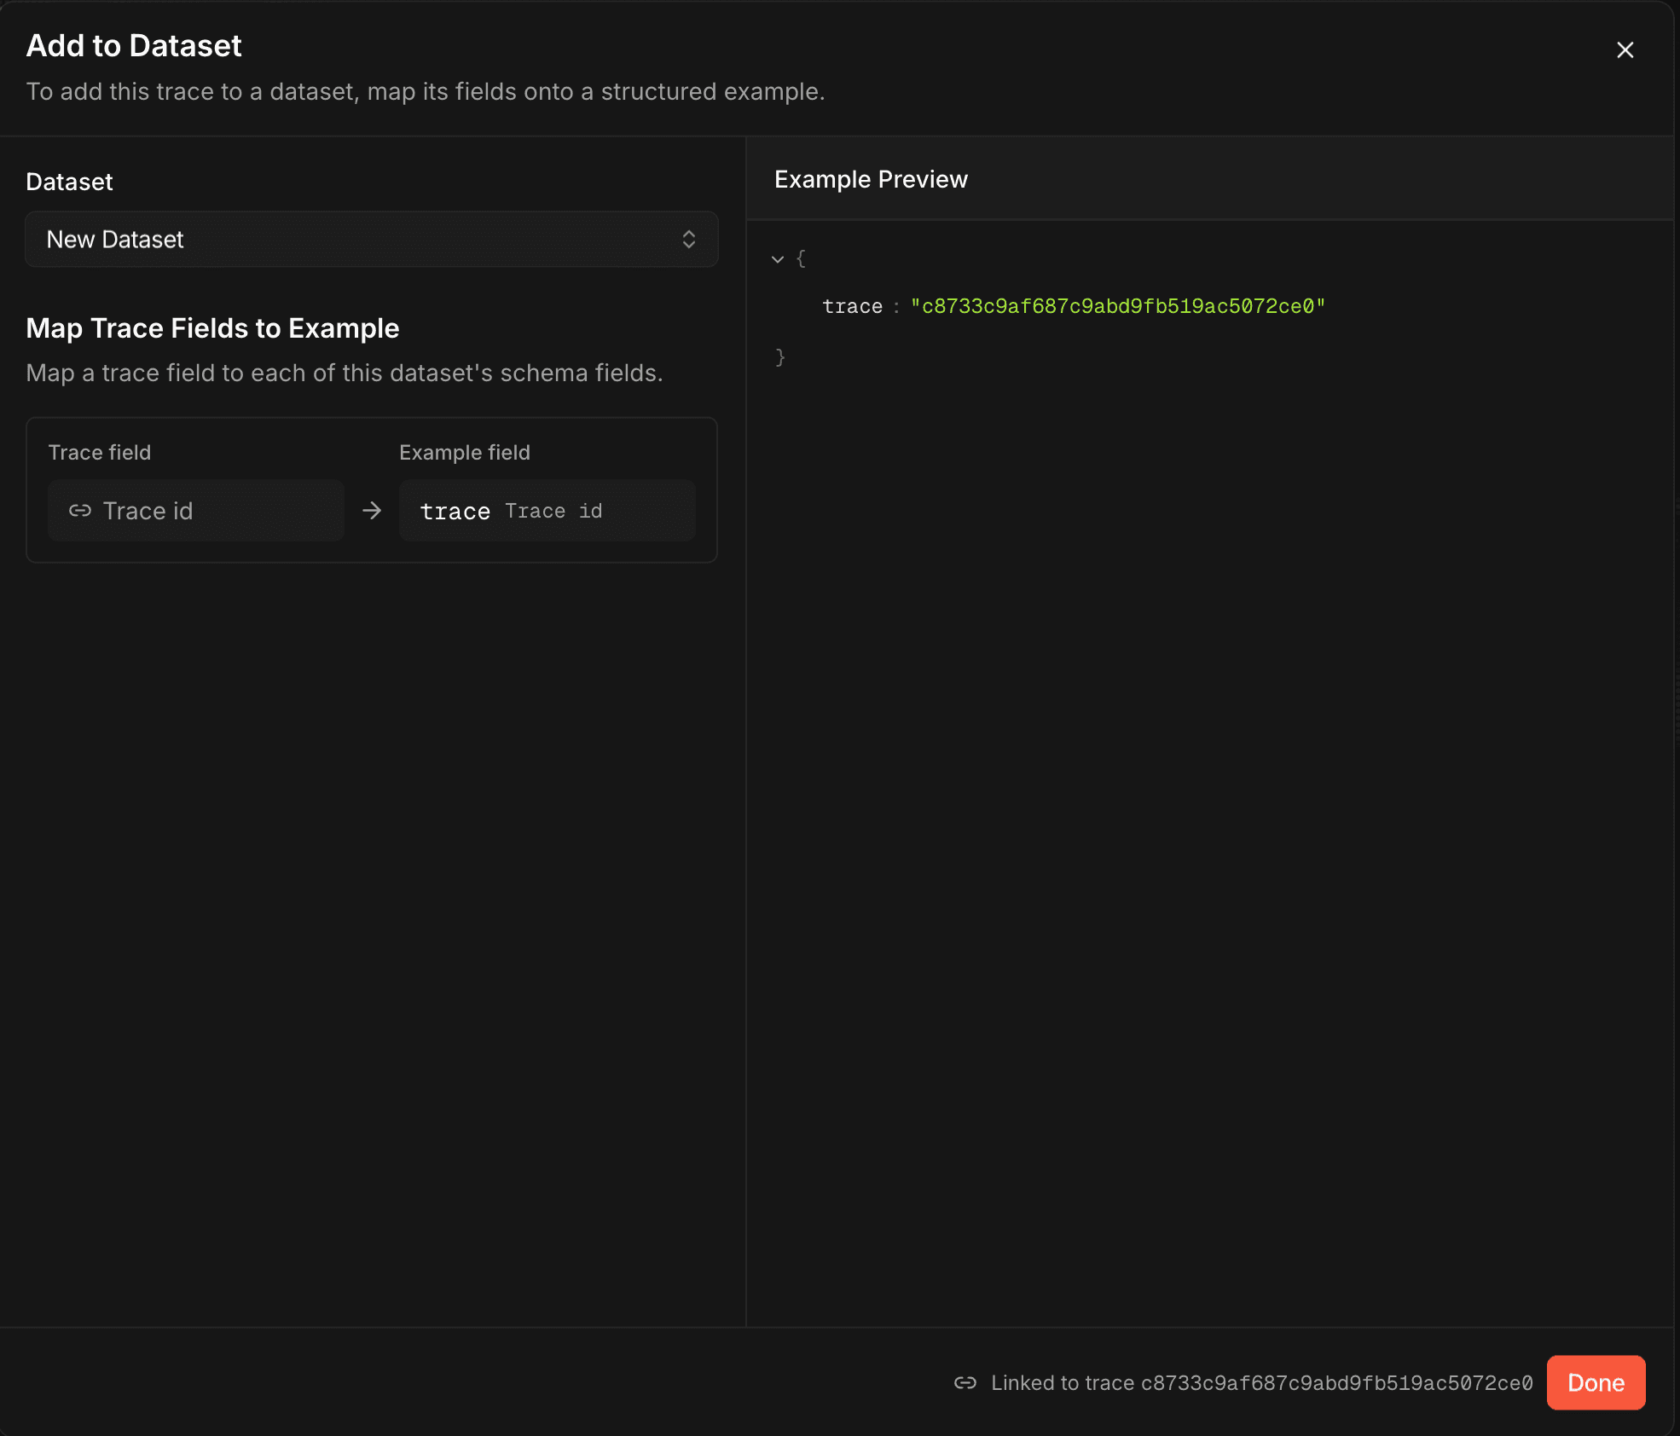Click the Done button

point(1596,1382)
